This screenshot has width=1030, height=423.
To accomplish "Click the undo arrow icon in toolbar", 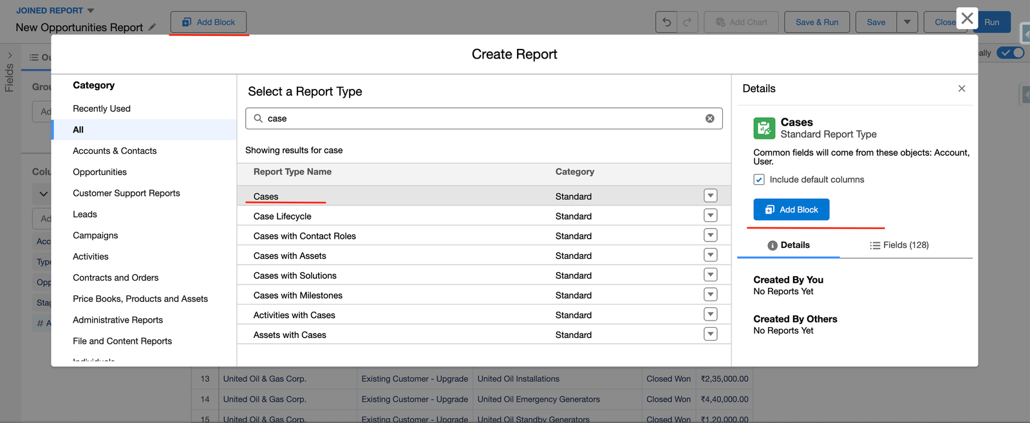I will (x=666, y=22).
